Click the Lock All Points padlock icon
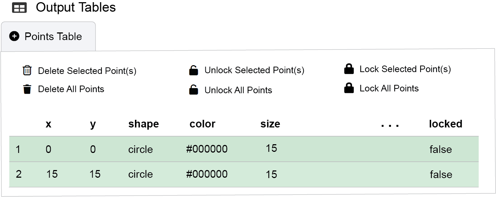Screen dimensions: 496x197 click(349, 88)
